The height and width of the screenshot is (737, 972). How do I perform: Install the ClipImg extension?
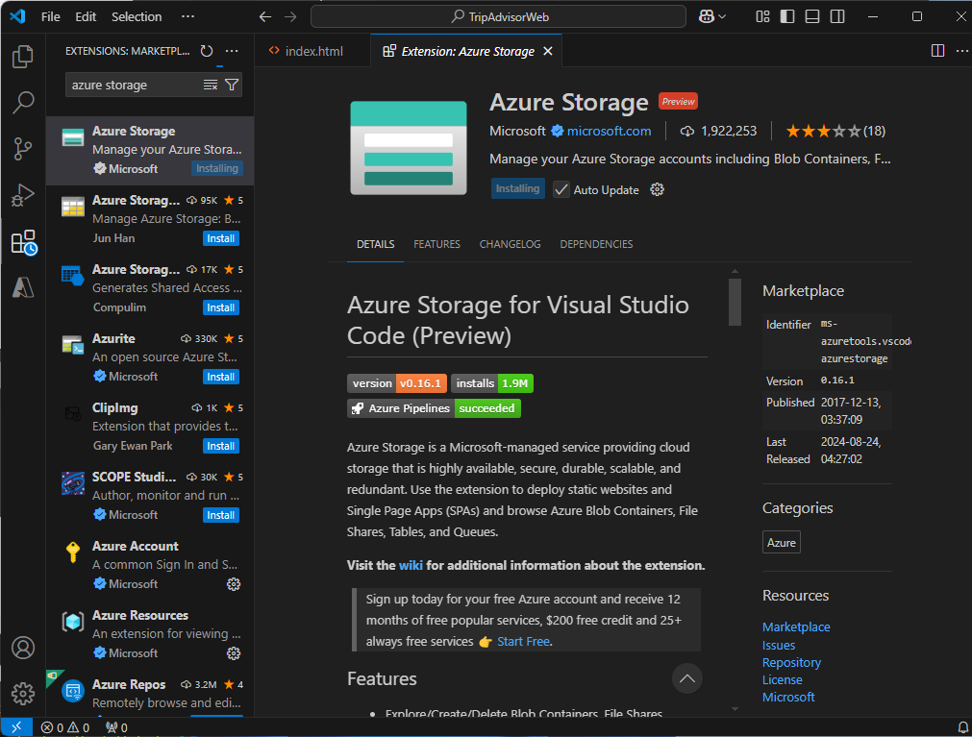click(x=221, y=446)
